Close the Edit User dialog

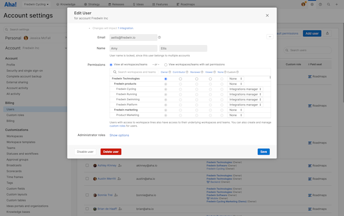click(267, 15)
